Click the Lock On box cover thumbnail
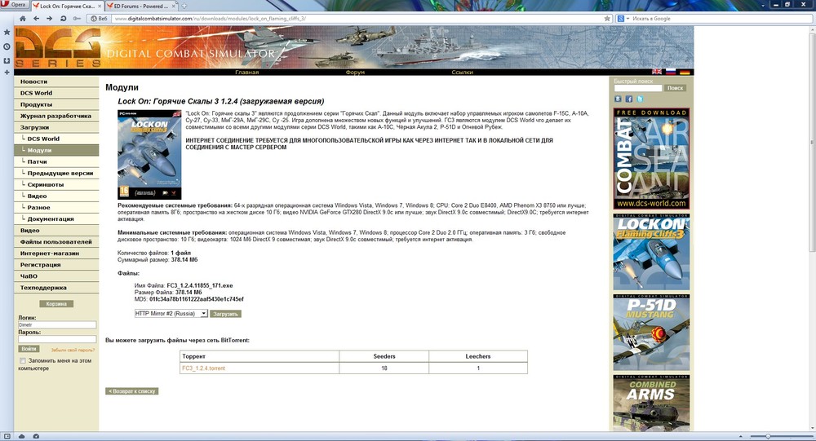This screenshot has height=441, width=816. 149,154
